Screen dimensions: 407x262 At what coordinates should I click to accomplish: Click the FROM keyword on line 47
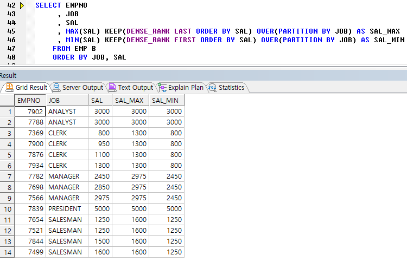(61, 49)
